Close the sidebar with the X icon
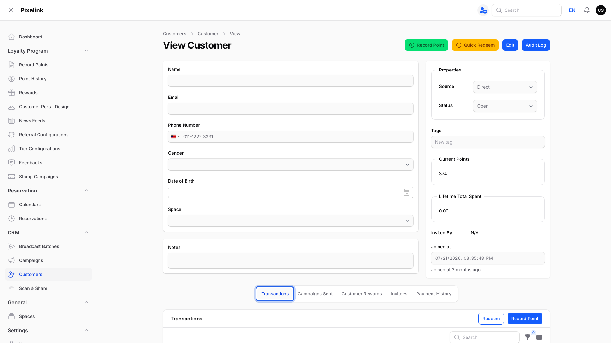This screenshot has width=611, height=343. pos(11,10)
